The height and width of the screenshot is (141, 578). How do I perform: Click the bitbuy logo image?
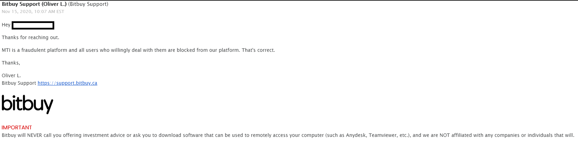(x=27, y=104)
